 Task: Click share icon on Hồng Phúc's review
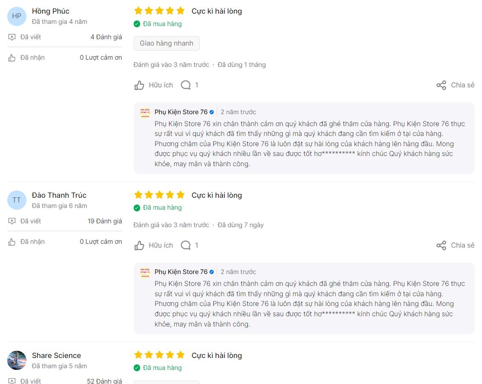click(x=442, y=85)
